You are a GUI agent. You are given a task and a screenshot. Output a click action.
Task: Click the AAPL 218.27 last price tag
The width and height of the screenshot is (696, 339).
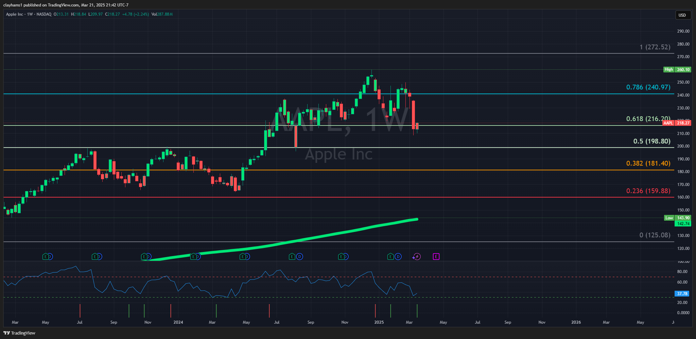click(x=677, y=123)
